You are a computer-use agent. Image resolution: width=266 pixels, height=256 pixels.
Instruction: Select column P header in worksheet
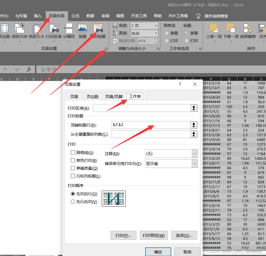tap(211, 79)
